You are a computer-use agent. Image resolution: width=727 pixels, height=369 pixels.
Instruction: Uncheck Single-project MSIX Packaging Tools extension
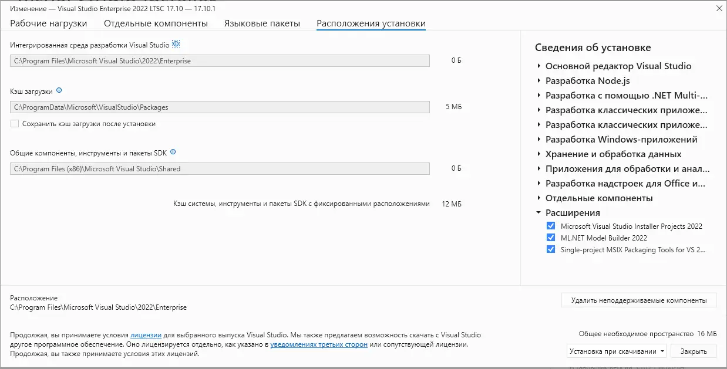[550, 249]
